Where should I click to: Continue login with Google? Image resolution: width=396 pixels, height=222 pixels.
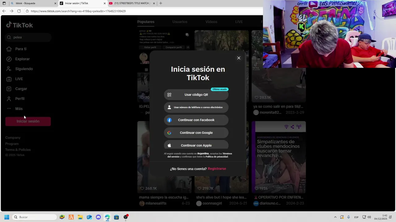pyautogui.click(x=196, y=133)
